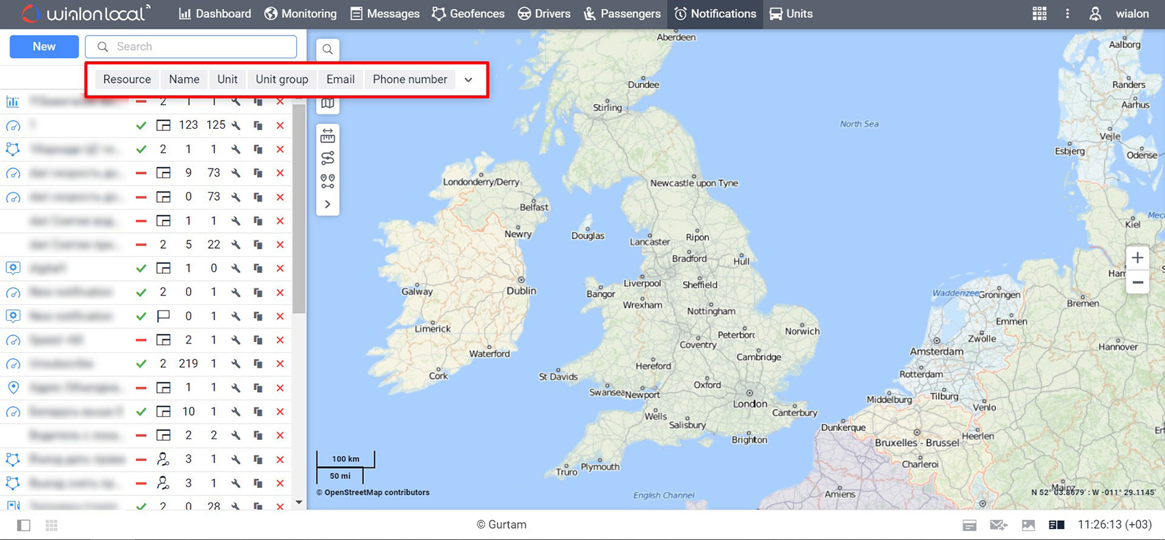Filter by Unit group chip
The height and width of the screenshot is (540, 1165).
(x=282, y=79)
